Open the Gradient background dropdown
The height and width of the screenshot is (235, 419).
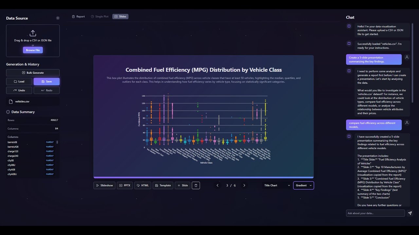[x=303, y=185]
